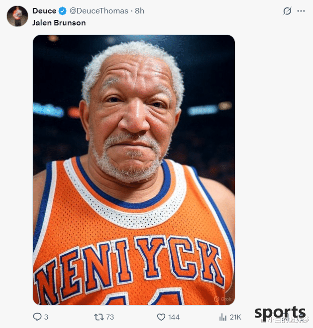Click the 21K views count

coord(235,317)
